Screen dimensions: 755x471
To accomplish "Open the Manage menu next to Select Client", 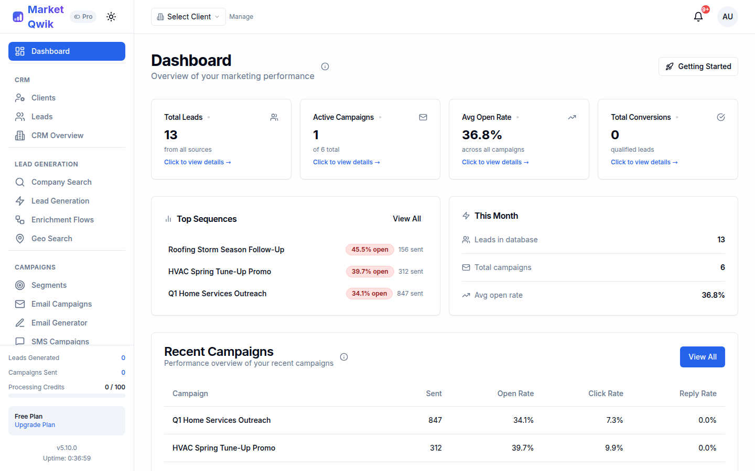I will [x=241, y=16].
